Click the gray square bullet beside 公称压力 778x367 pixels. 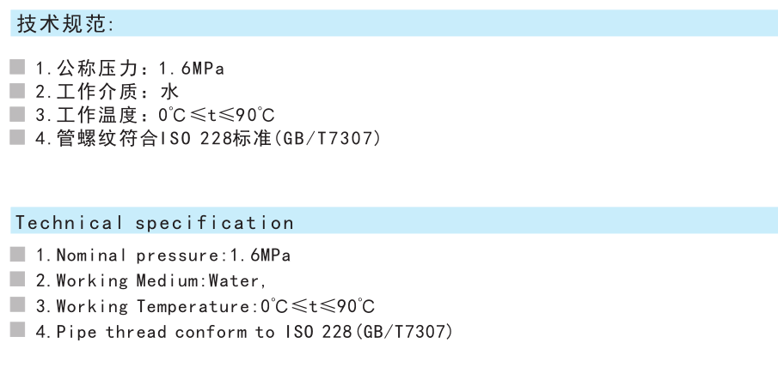click(x=17, y=67)
